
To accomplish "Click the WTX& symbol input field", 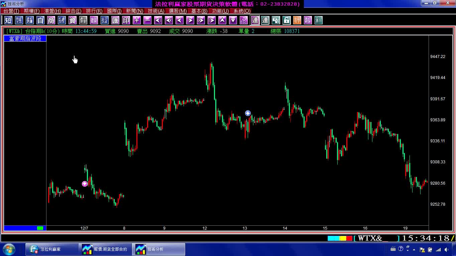I will (x=377, y=238).
